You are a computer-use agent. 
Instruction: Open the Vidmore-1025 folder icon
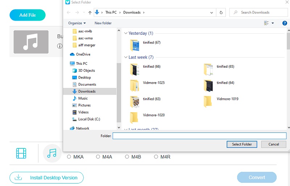[x=134, y=85]
